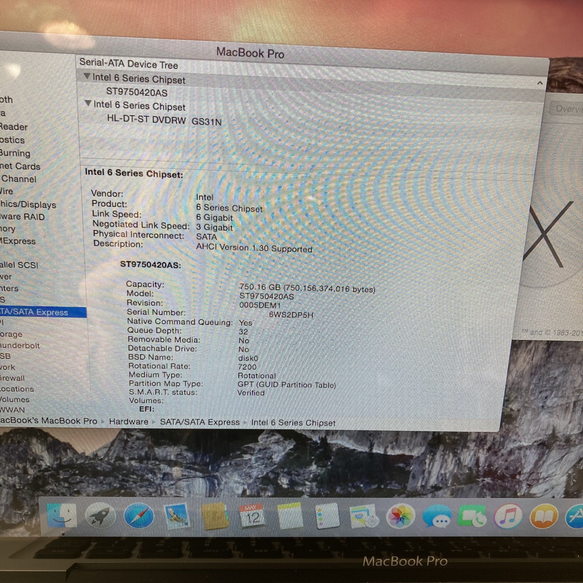This screenshot has height=583, width=583.
Task: Click serial number 6WS2DP5H
Action: point(291,315)
